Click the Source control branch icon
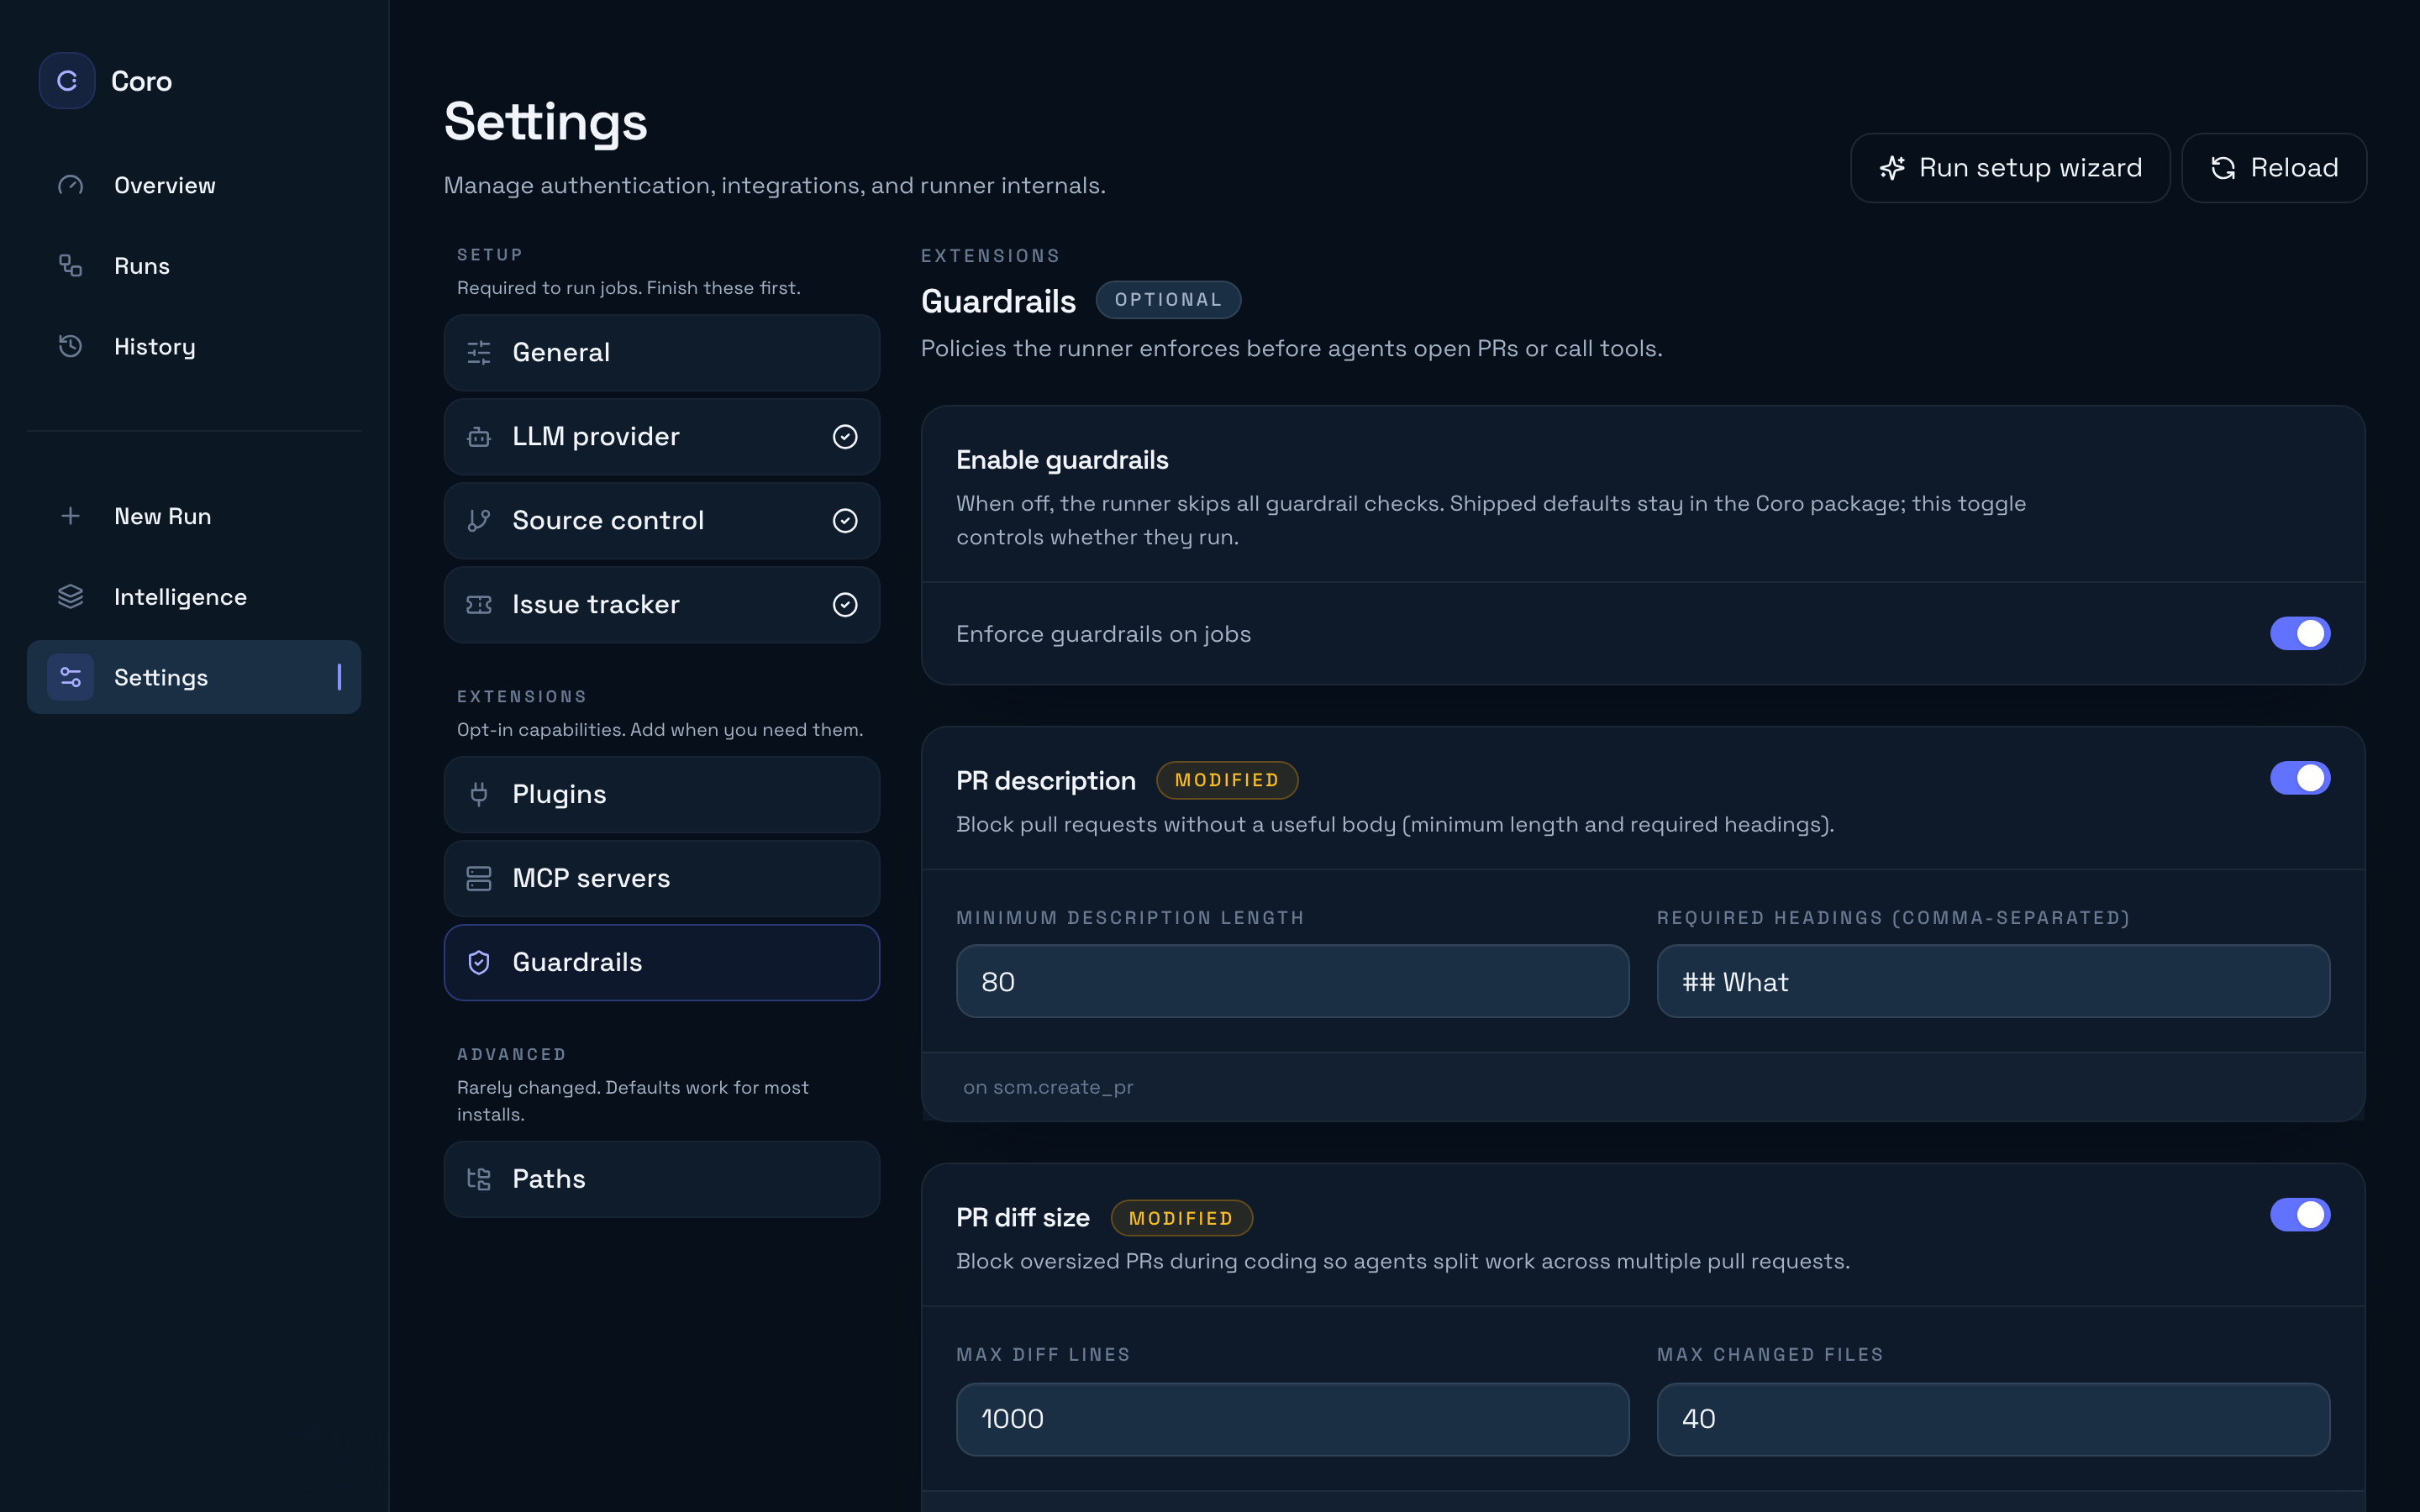Image resolution: width=2420 pixels, height=1512 pixels. pos(479,521)
